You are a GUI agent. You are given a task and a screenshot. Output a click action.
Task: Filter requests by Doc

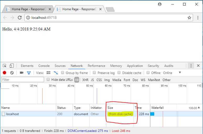[x=135, y=80]
